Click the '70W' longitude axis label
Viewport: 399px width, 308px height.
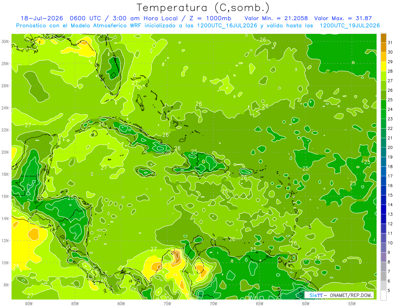[213, 304]
